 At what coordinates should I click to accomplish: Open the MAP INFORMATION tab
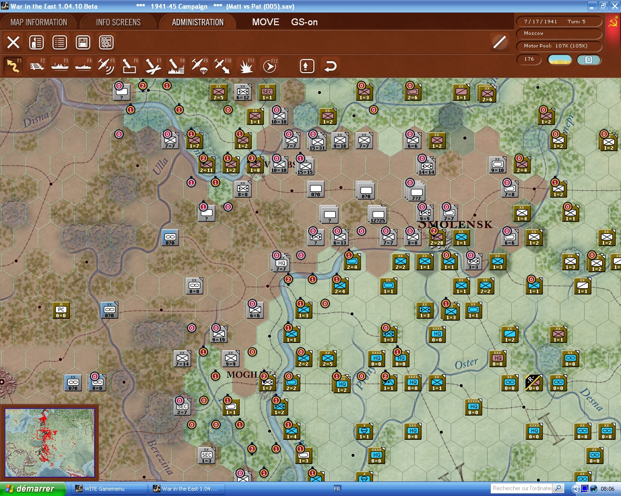click(39, 22)
